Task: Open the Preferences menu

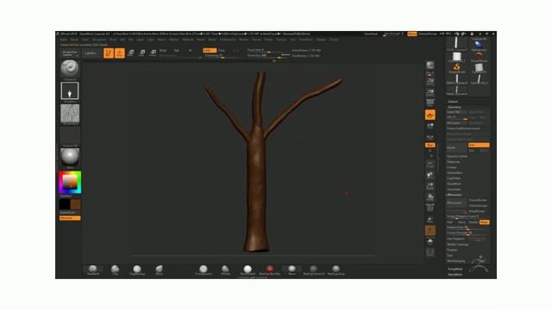Action: coord(228,40)
